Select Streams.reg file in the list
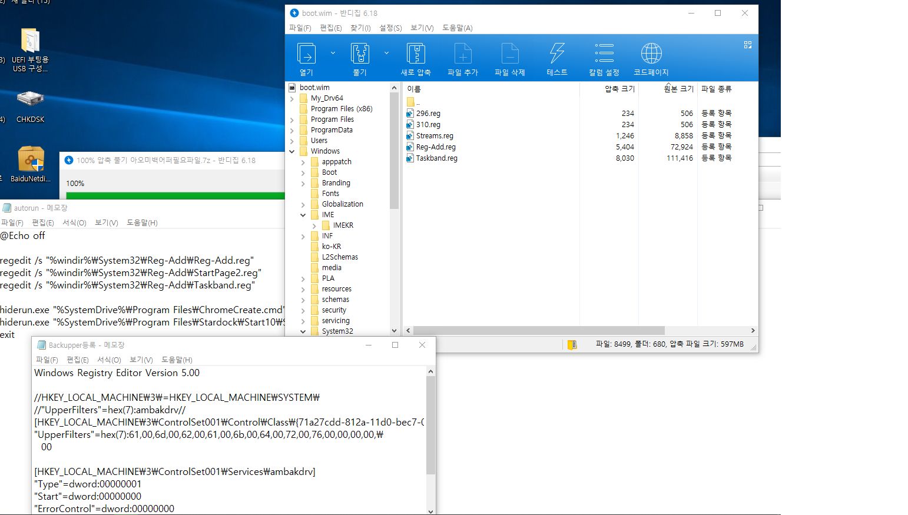 tap(435, 136)
